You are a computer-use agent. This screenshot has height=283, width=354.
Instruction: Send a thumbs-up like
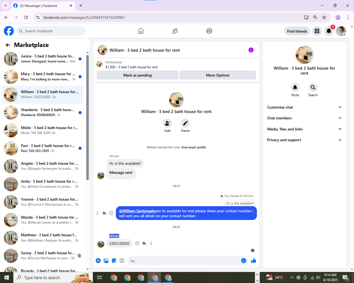click(x=254, y=261)
